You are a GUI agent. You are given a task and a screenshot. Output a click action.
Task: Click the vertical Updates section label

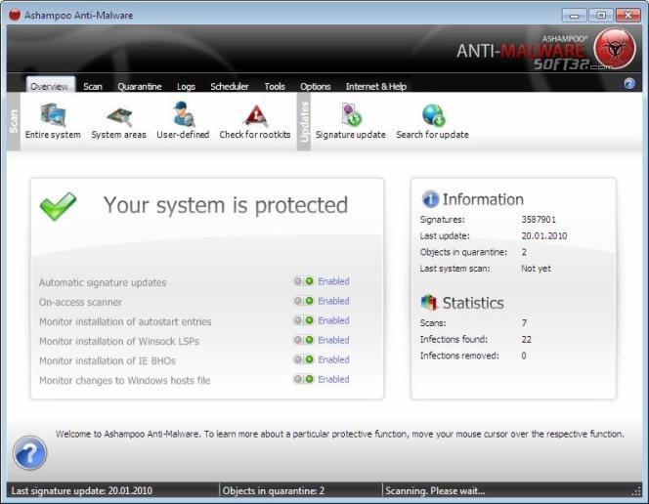pos(304,121)
